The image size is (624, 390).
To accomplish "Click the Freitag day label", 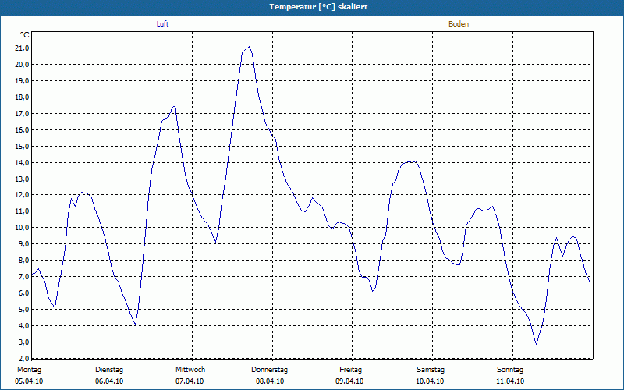I will [x=350, y=370].
